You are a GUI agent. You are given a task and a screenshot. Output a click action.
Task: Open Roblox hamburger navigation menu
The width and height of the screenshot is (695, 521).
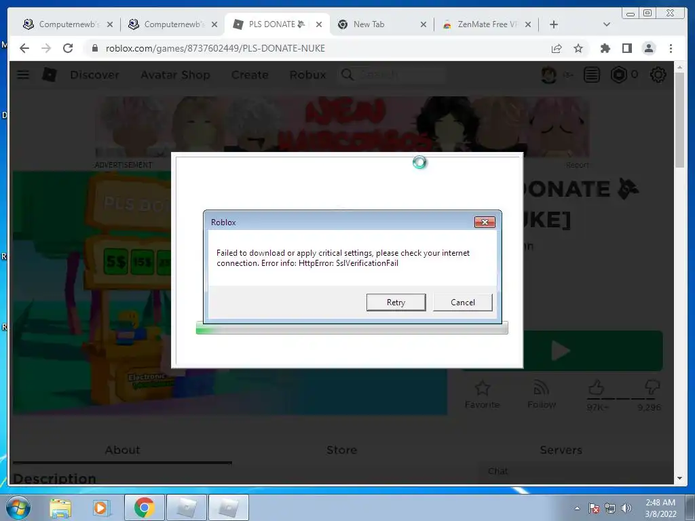click(x=23, y=75)
